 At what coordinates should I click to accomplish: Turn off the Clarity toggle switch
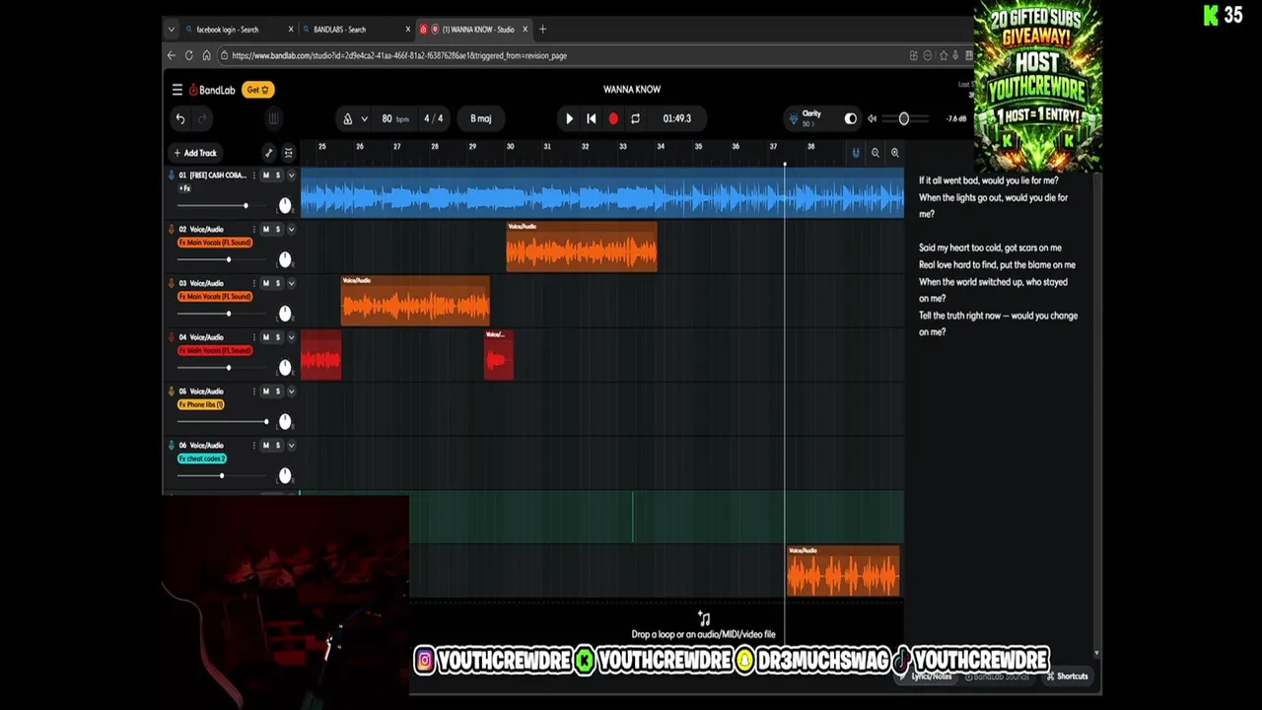tap(850, 118)
